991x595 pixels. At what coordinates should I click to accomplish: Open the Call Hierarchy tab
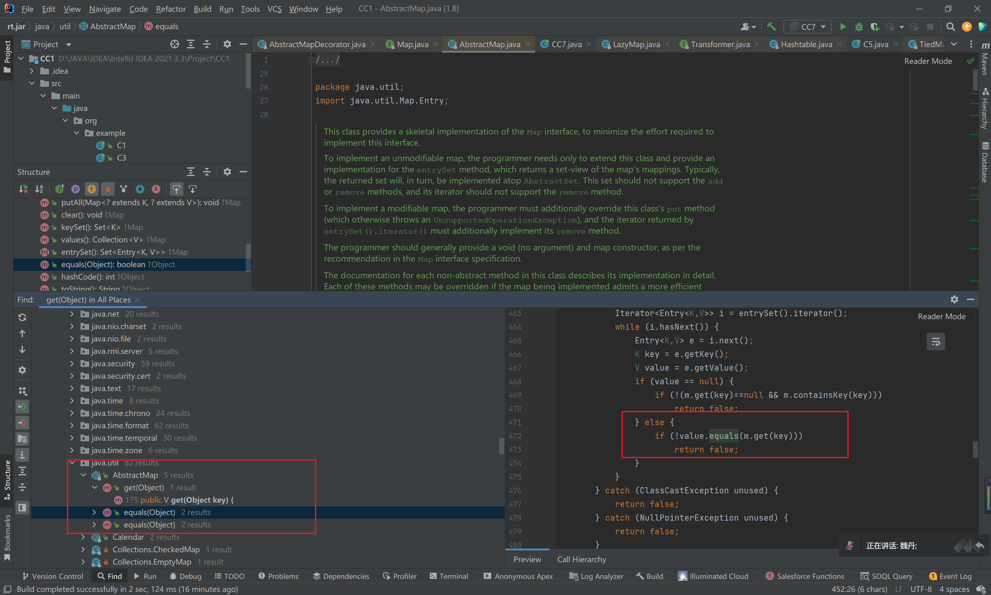[x=581, y=559]
